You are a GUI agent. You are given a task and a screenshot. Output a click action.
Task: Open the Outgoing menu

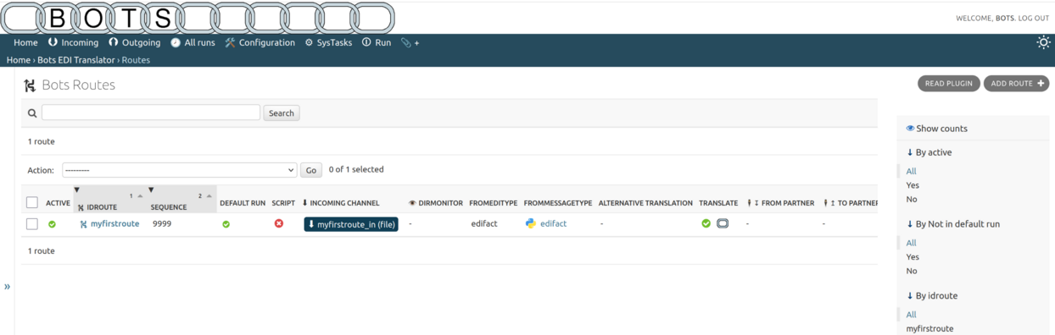(x=134, y=42)
